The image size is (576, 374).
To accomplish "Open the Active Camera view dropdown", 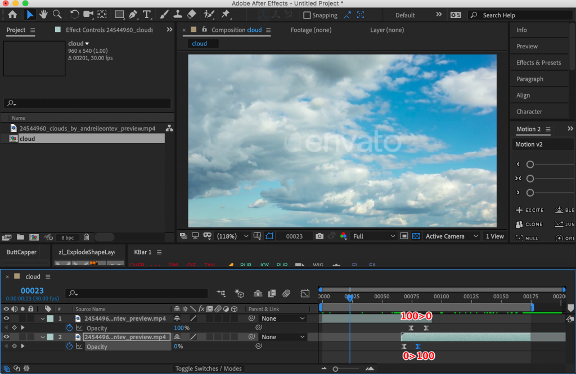I will [x=452, y=236].
